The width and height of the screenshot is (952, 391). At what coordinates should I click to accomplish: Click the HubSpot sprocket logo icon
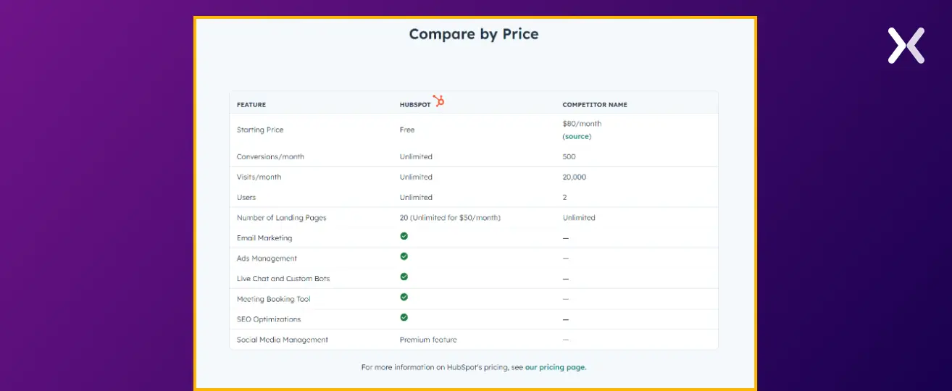tap(438, 101)
